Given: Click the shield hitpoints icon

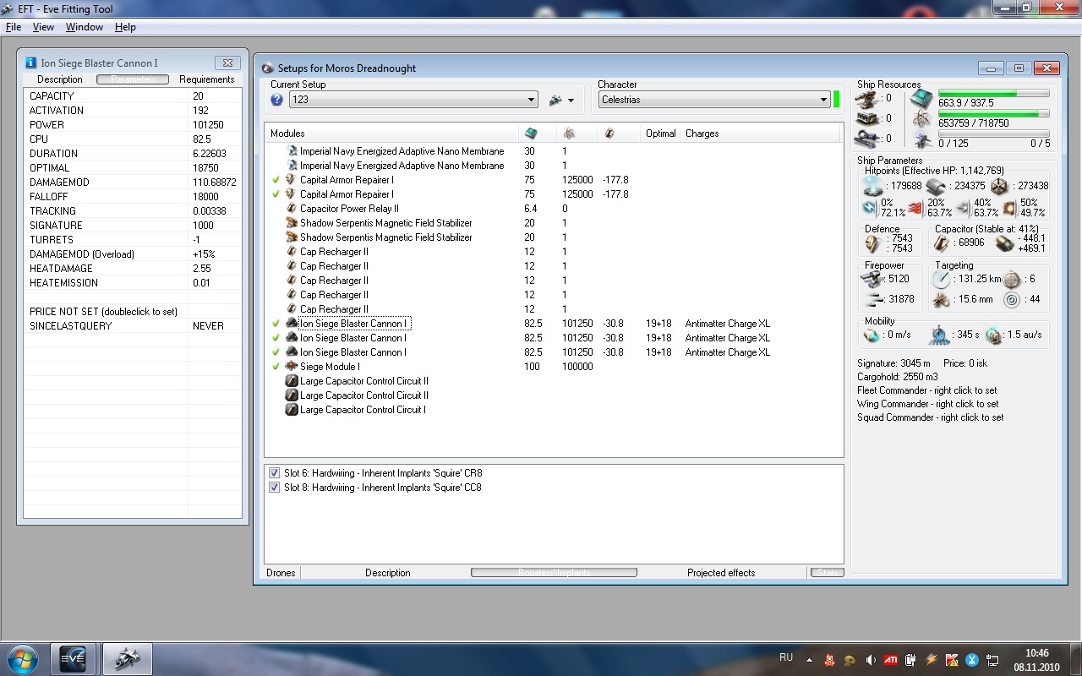Looking at the screenshot, I should 872,187.
